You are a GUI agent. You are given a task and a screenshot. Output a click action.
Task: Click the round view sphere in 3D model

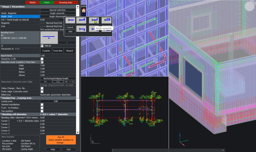point(250,6)
